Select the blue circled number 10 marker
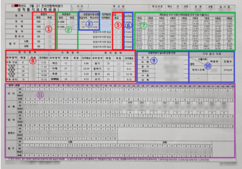This screenshot has width=242, height=169. 208,66
